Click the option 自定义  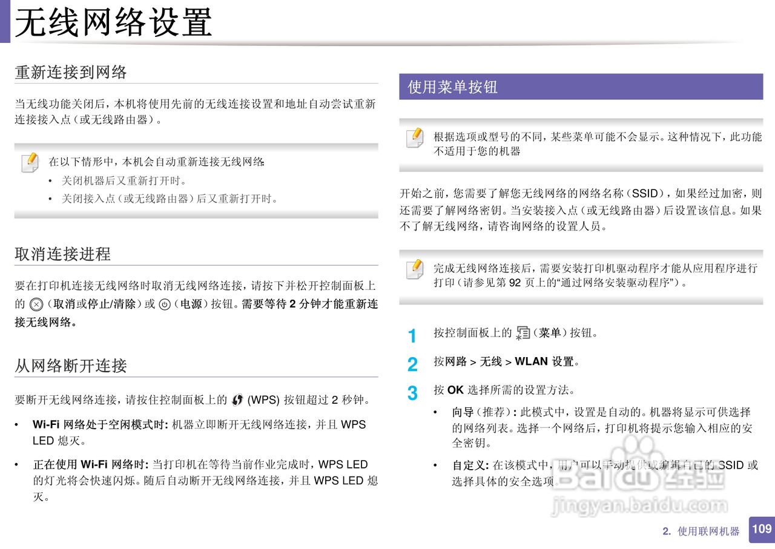(x=470, y=465)
